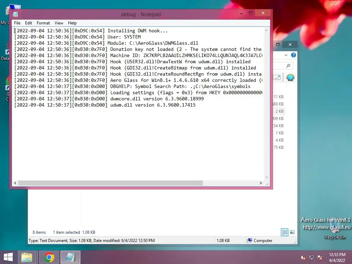Click the shell icon in Explorer toolbar

pos(290,77)
